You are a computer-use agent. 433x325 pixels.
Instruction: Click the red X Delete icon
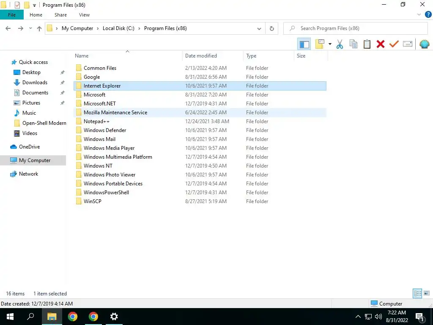380,44
